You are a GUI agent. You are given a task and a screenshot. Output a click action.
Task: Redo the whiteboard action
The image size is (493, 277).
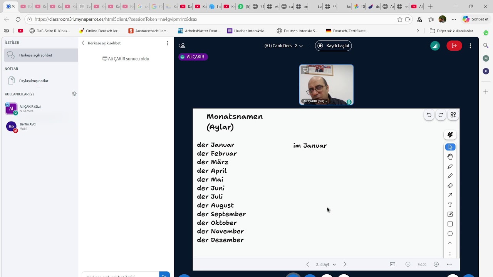(441, 115)
